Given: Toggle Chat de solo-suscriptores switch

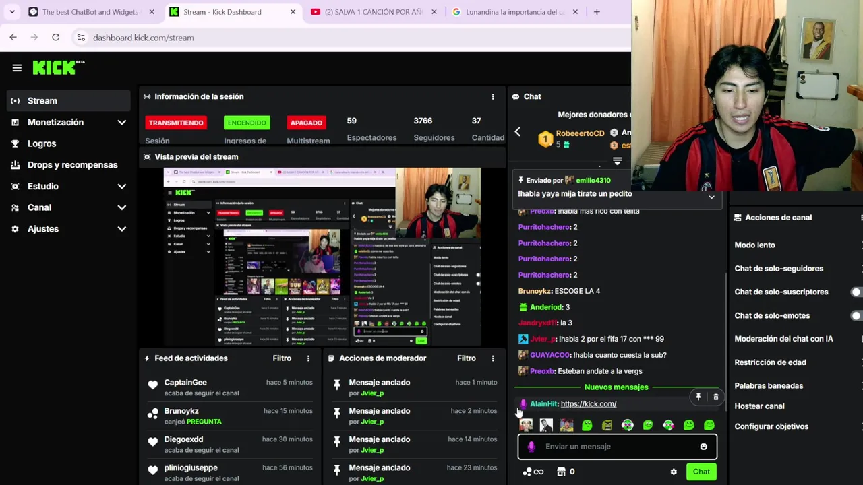Looking at the screenshot, I should (857, 292).
